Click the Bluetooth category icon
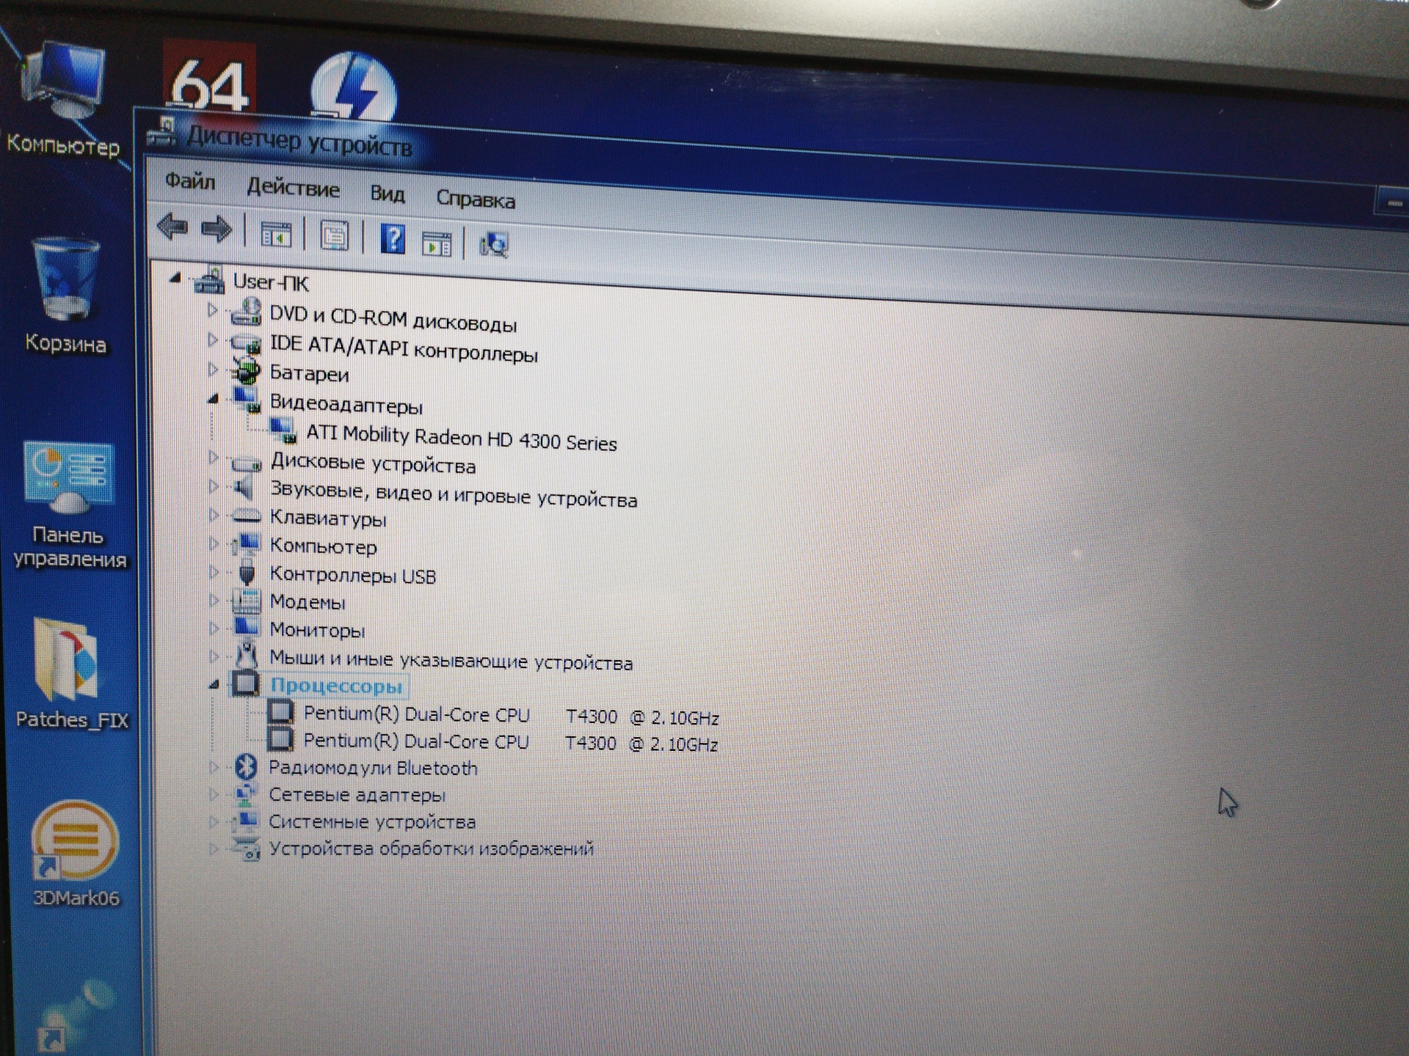The height and width of the screenshot is (1056, 1409). [x=246, y=767]
